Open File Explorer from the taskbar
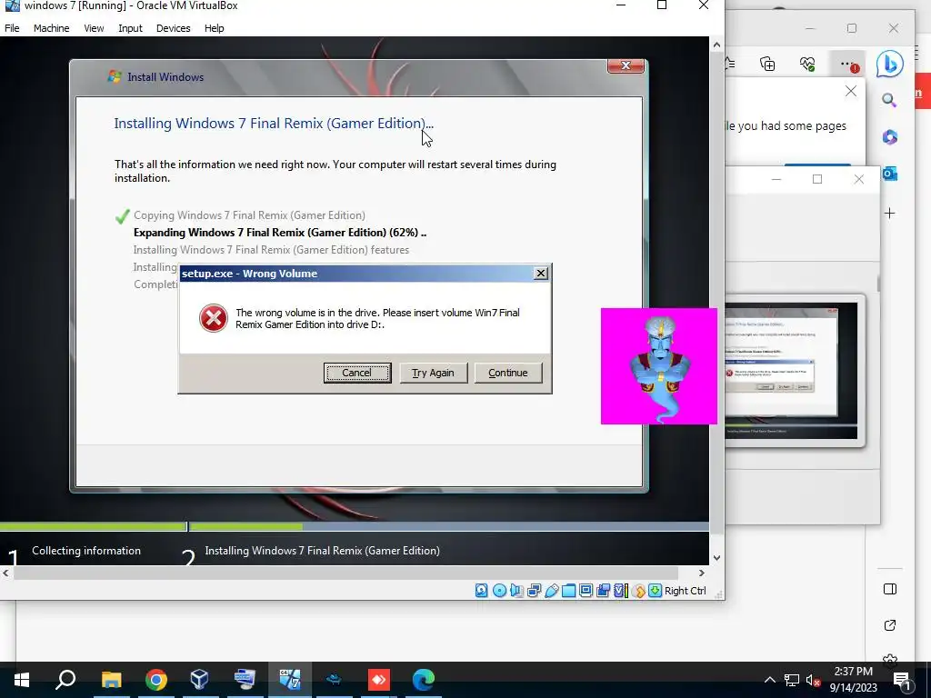The image size is (931, 698). 111,680
